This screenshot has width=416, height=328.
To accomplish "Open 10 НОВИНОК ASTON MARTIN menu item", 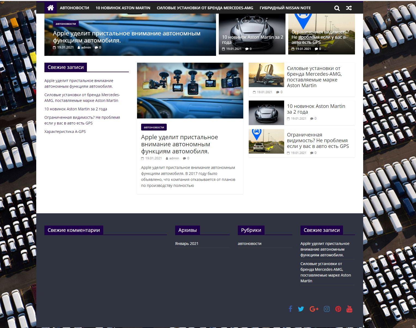I will coord(123,8).
